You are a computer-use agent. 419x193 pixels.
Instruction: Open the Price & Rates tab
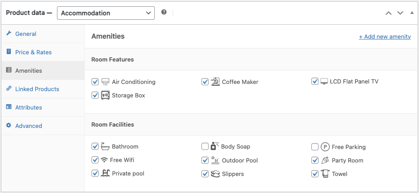click(33, 52)
